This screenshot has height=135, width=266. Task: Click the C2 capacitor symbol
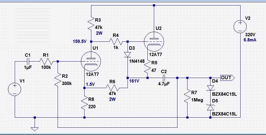pyautogui.click(x=164, y=78)
